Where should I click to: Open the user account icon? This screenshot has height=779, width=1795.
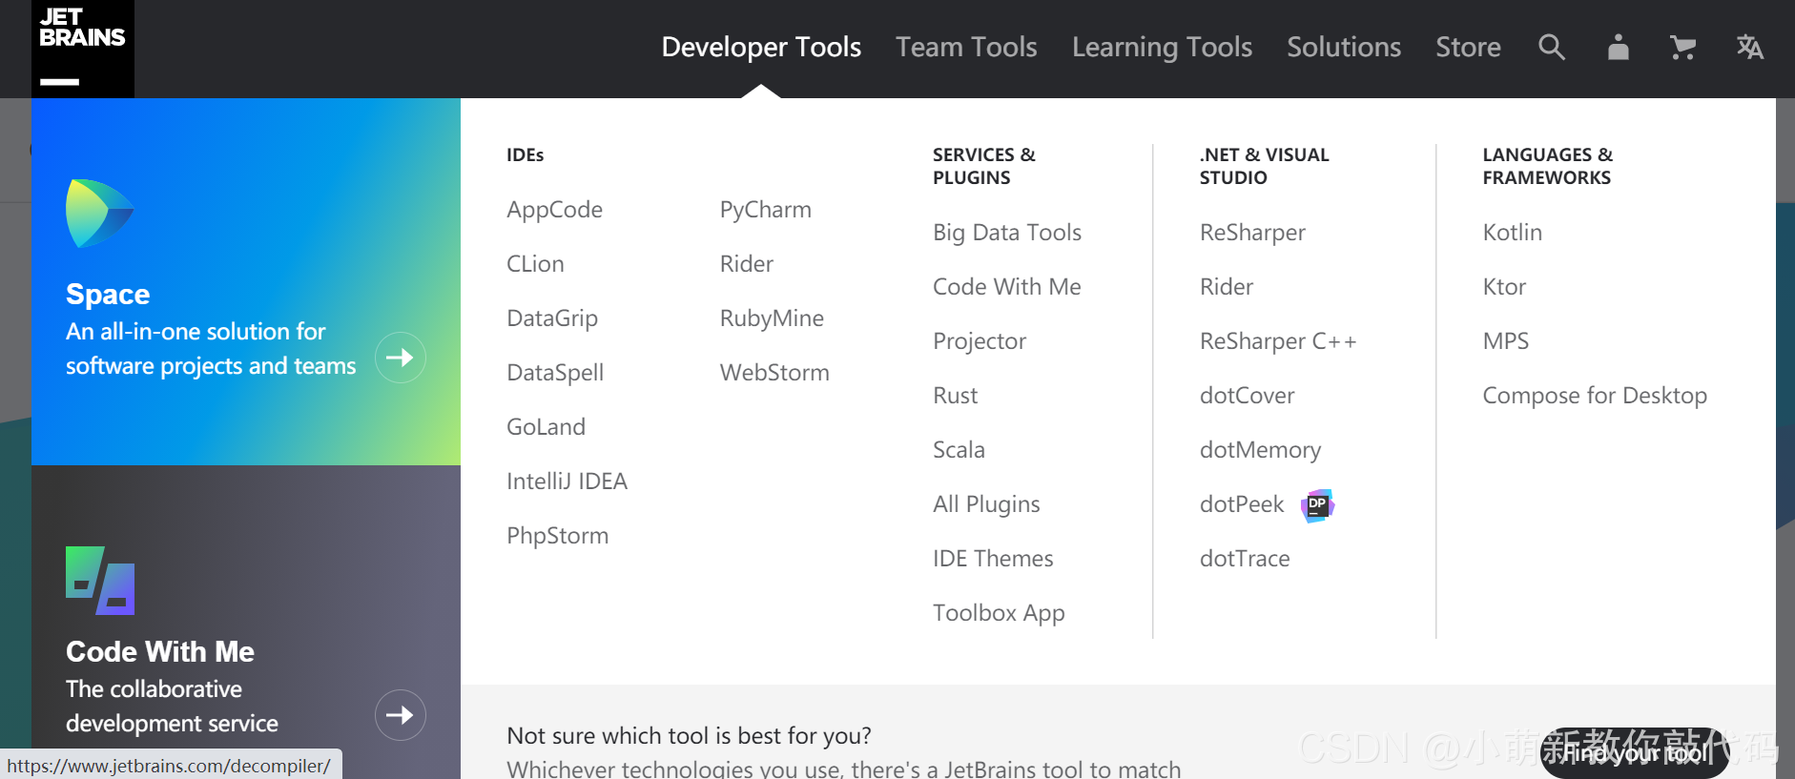[1618, 47]
